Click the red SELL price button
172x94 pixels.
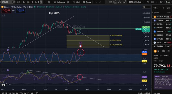pos(6,11)
